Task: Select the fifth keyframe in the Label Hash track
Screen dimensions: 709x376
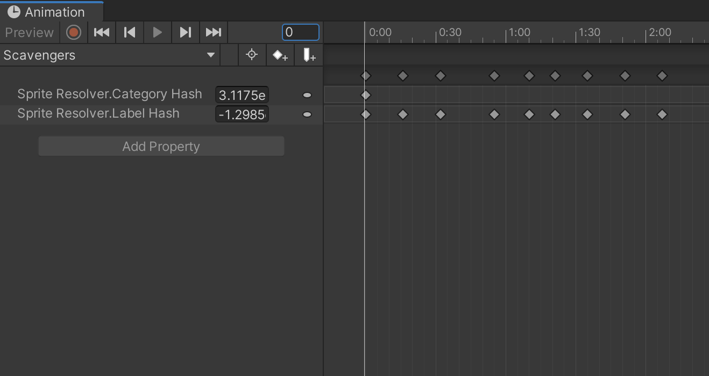Action: [529, 114]
